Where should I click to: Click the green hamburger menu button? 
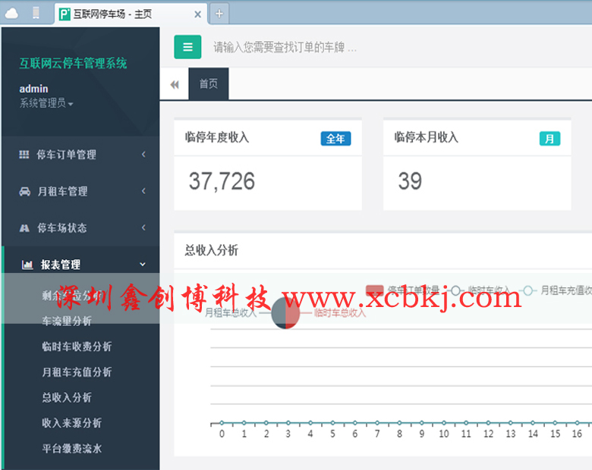(x=187, y=47)
